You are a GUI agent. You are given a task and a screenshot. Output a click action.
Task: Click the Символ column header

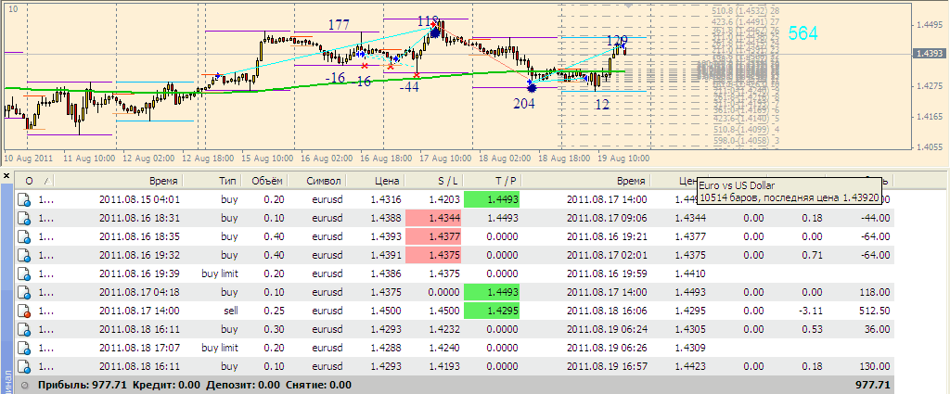pyautogui.click(x=325, y=181)
